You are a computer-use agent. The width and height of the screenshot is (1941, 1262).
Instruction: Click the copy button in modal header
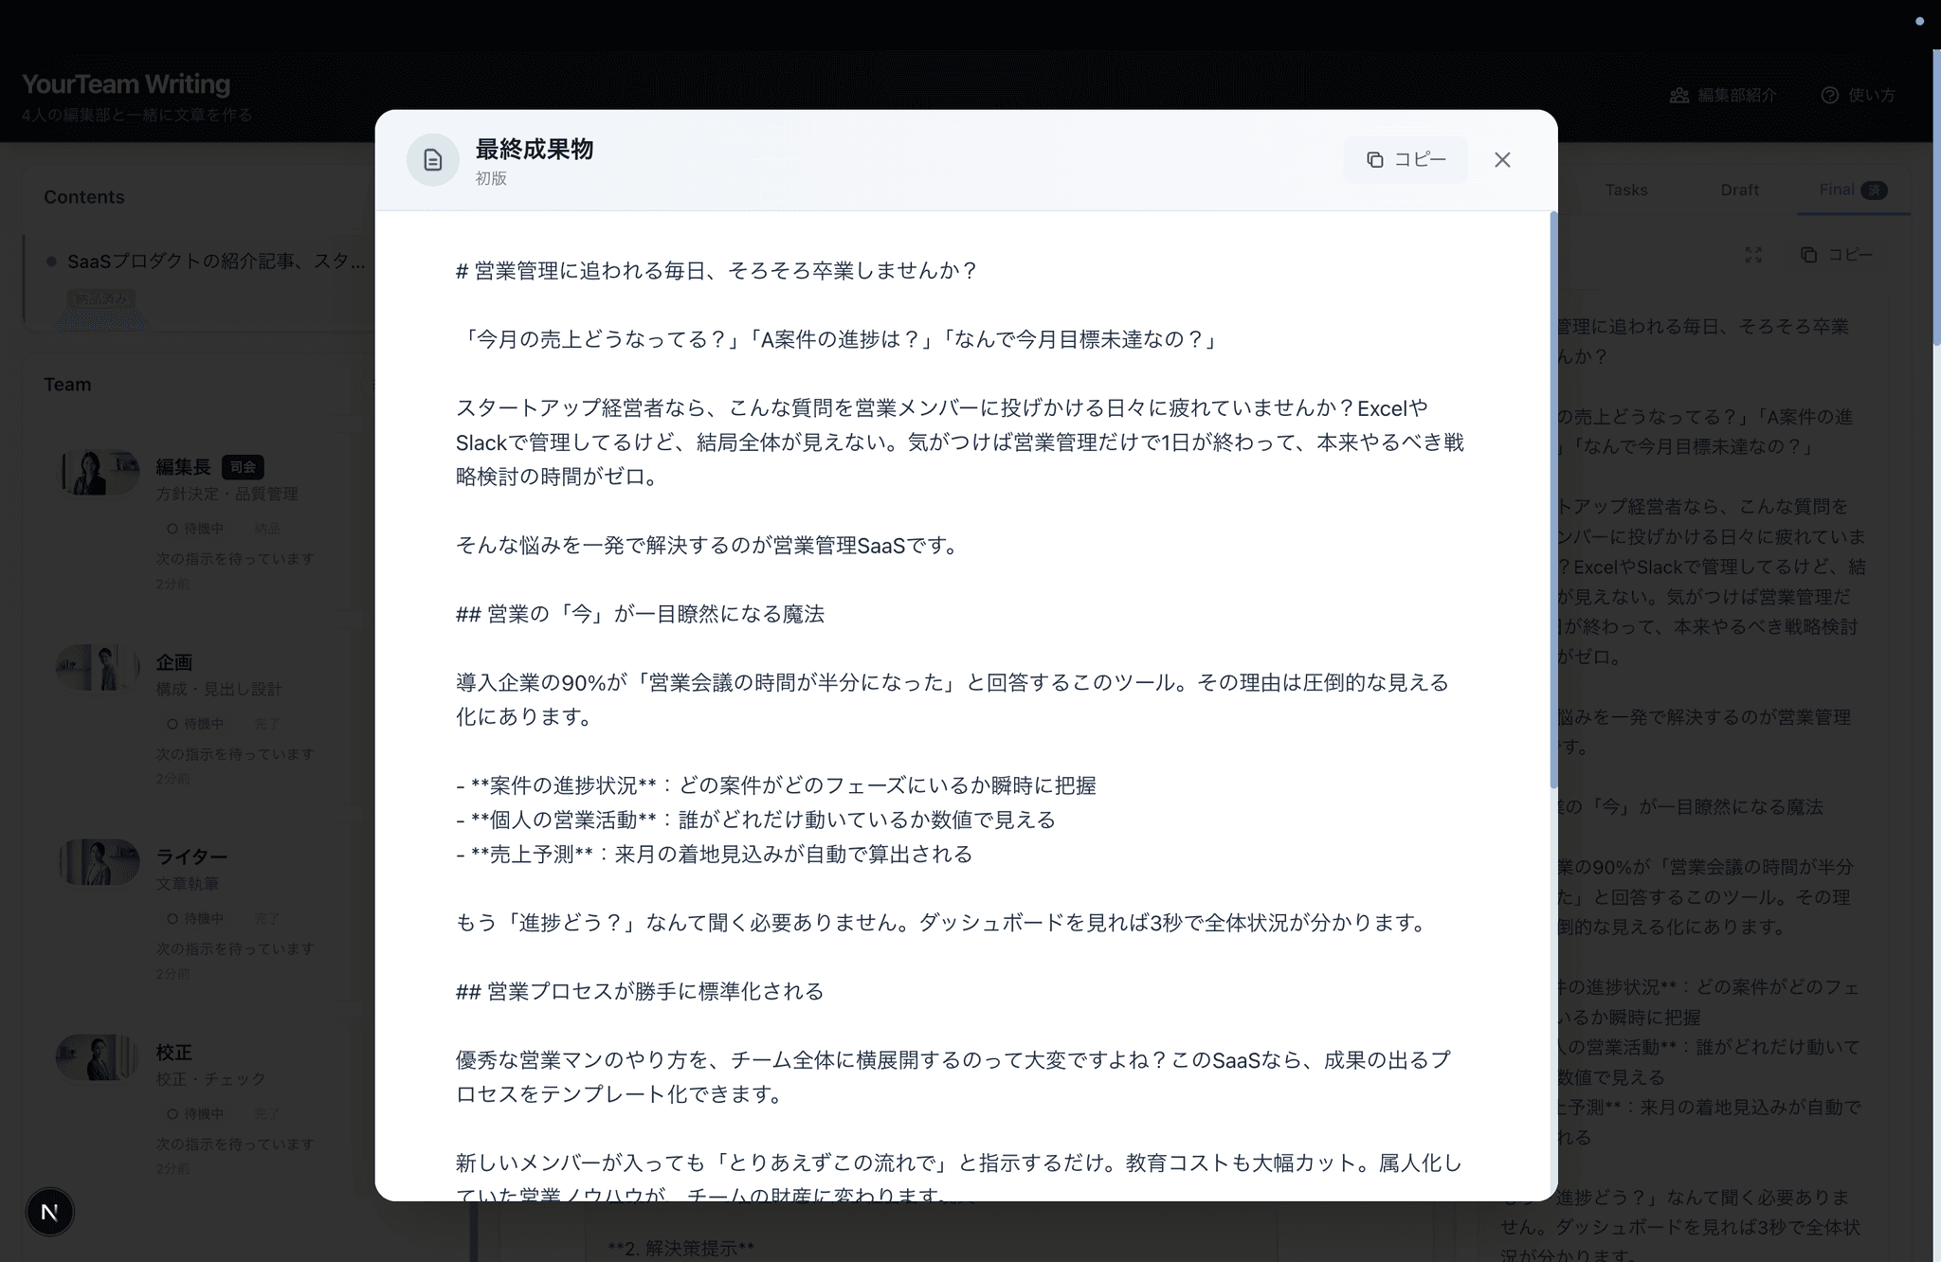(1406, 159)
